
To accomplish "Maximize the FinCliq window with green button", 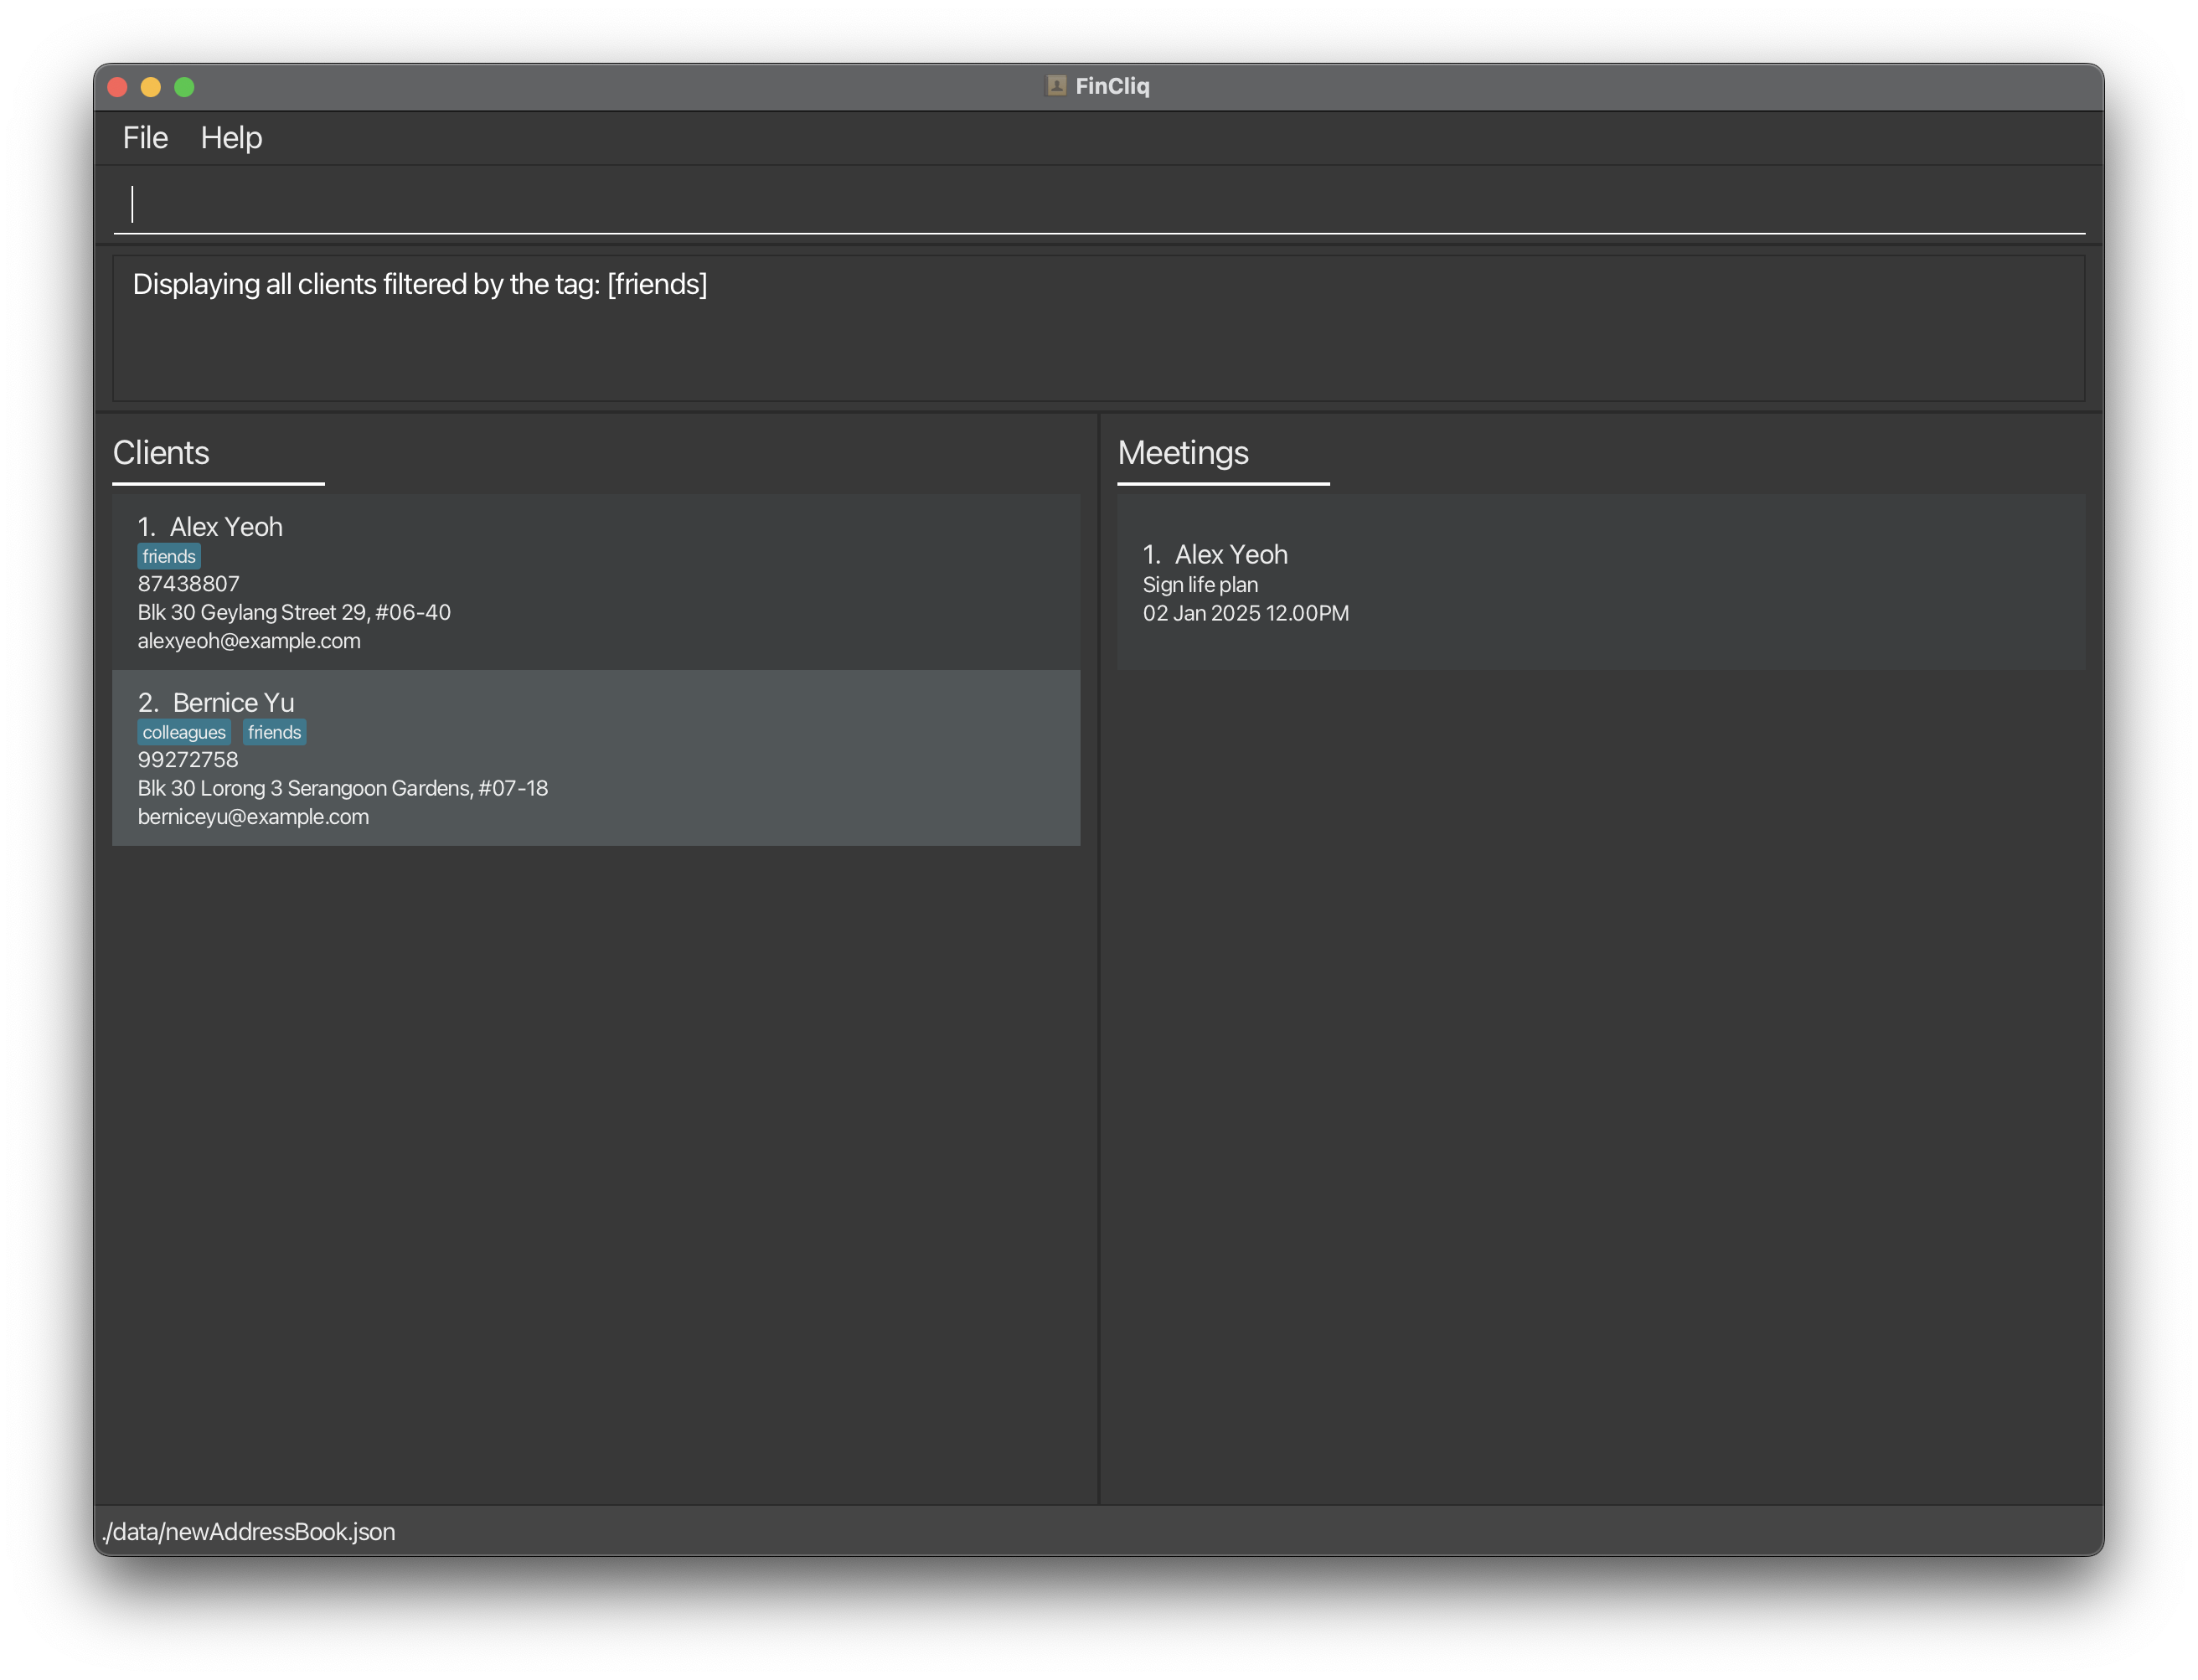I will pyautogui.click(x=184, y=87).
